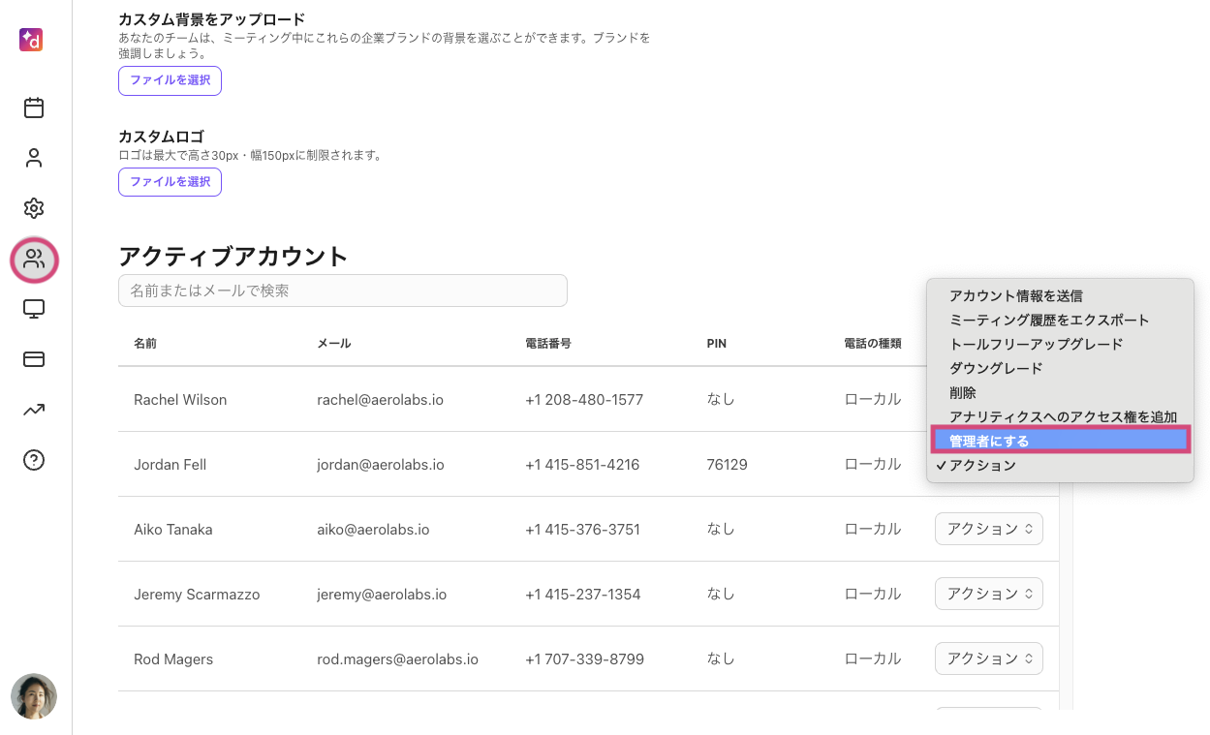Image resolution: width=1210 pixels, height=735 pixels.
Task: Choose 削除 from the action menu
Action: click(962, 392)
